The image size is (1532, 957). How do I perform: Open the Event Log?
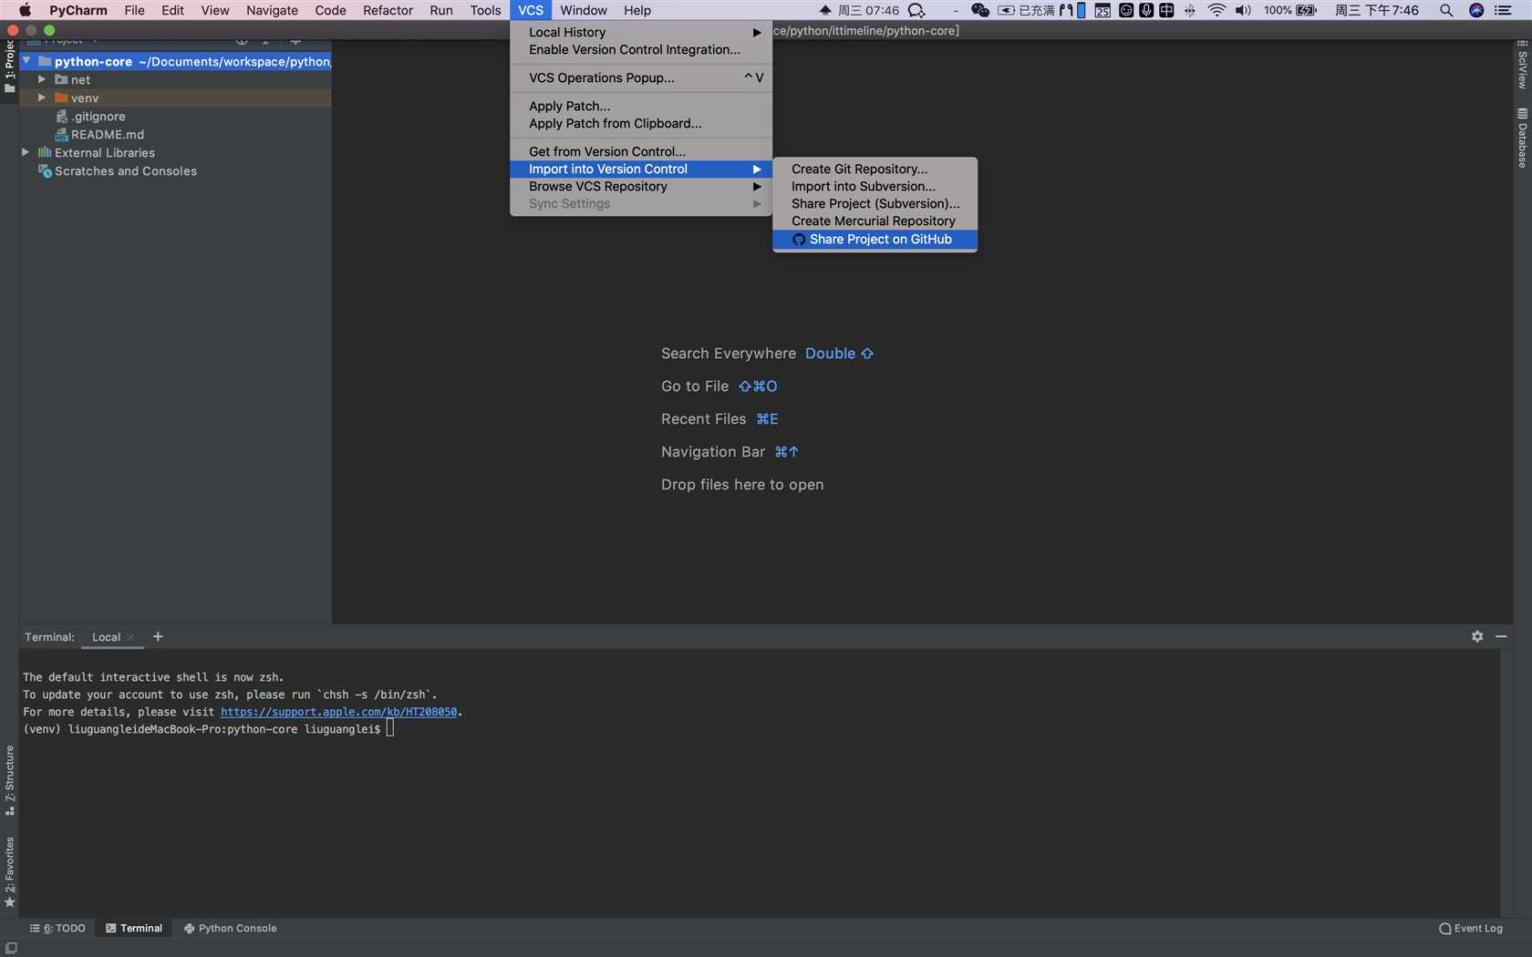pos(1471,928)
